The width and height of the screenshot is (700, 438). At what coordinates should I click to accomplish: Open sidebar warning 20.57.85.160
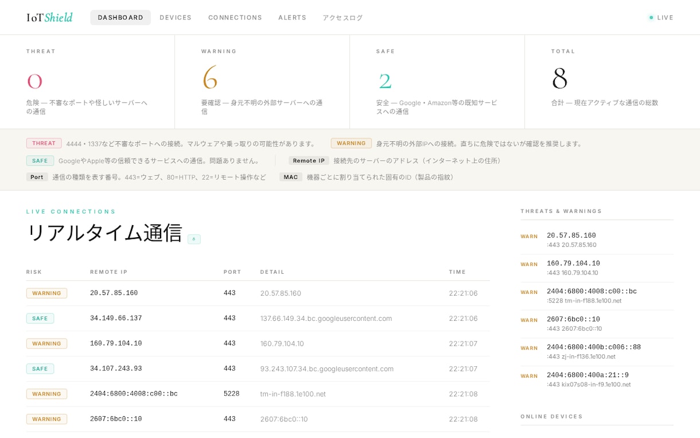pyautogui.click(x=597, y=240)
